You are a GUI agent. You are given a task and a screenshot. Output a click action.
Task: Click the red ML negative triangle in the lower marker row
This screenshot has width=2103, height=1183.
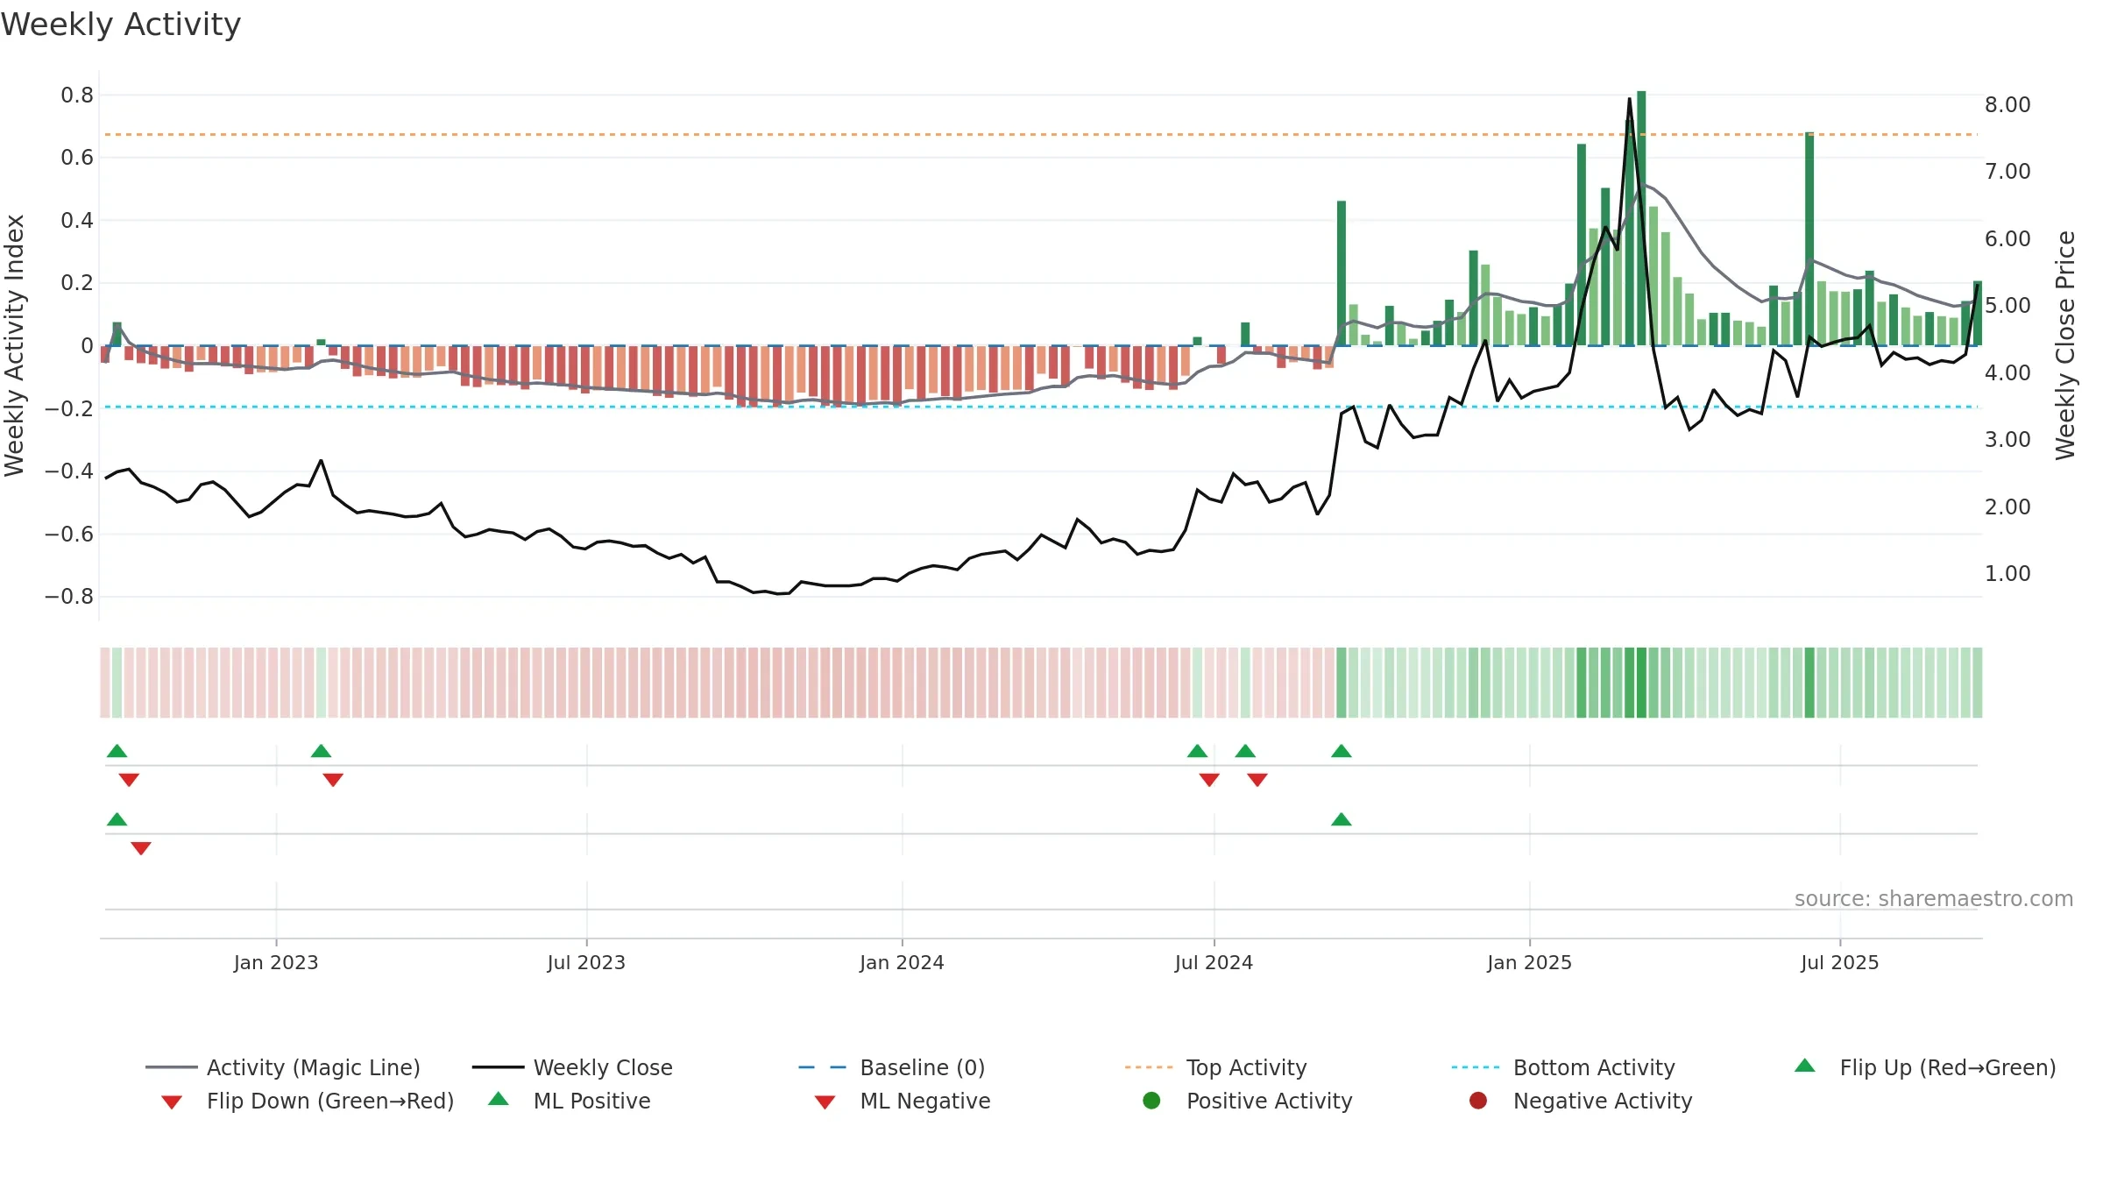[141, 848]
